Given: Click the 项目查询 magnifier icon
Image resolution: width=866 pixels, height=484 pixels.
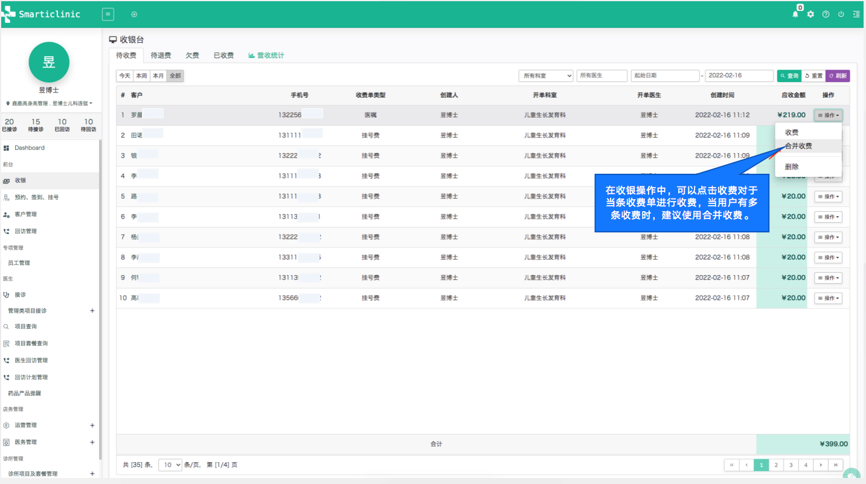Looking at the screenshot, I should tap(6, 326).
